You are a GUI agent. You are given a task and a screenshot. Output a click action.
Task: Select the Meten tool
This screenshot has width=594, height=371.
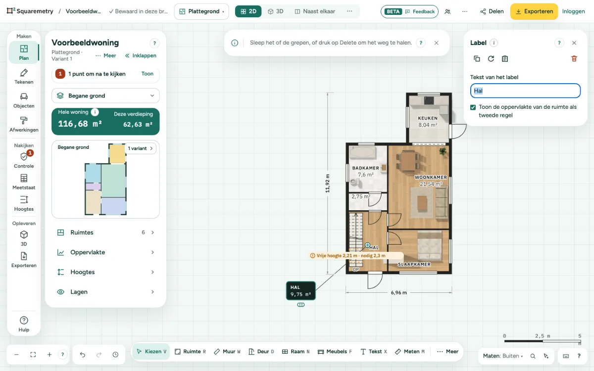click(x=410, y=352)
